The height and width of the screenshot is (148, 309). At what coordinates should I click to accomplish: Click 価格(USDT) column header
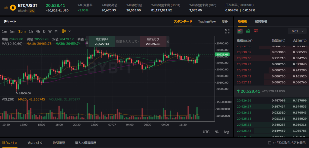[x=244, y=41]
